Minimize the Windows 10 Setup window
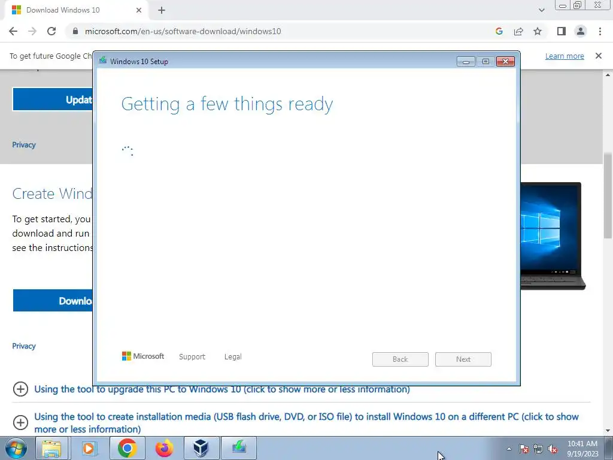Viewport: 613px width, 460px height. [466, 62]
